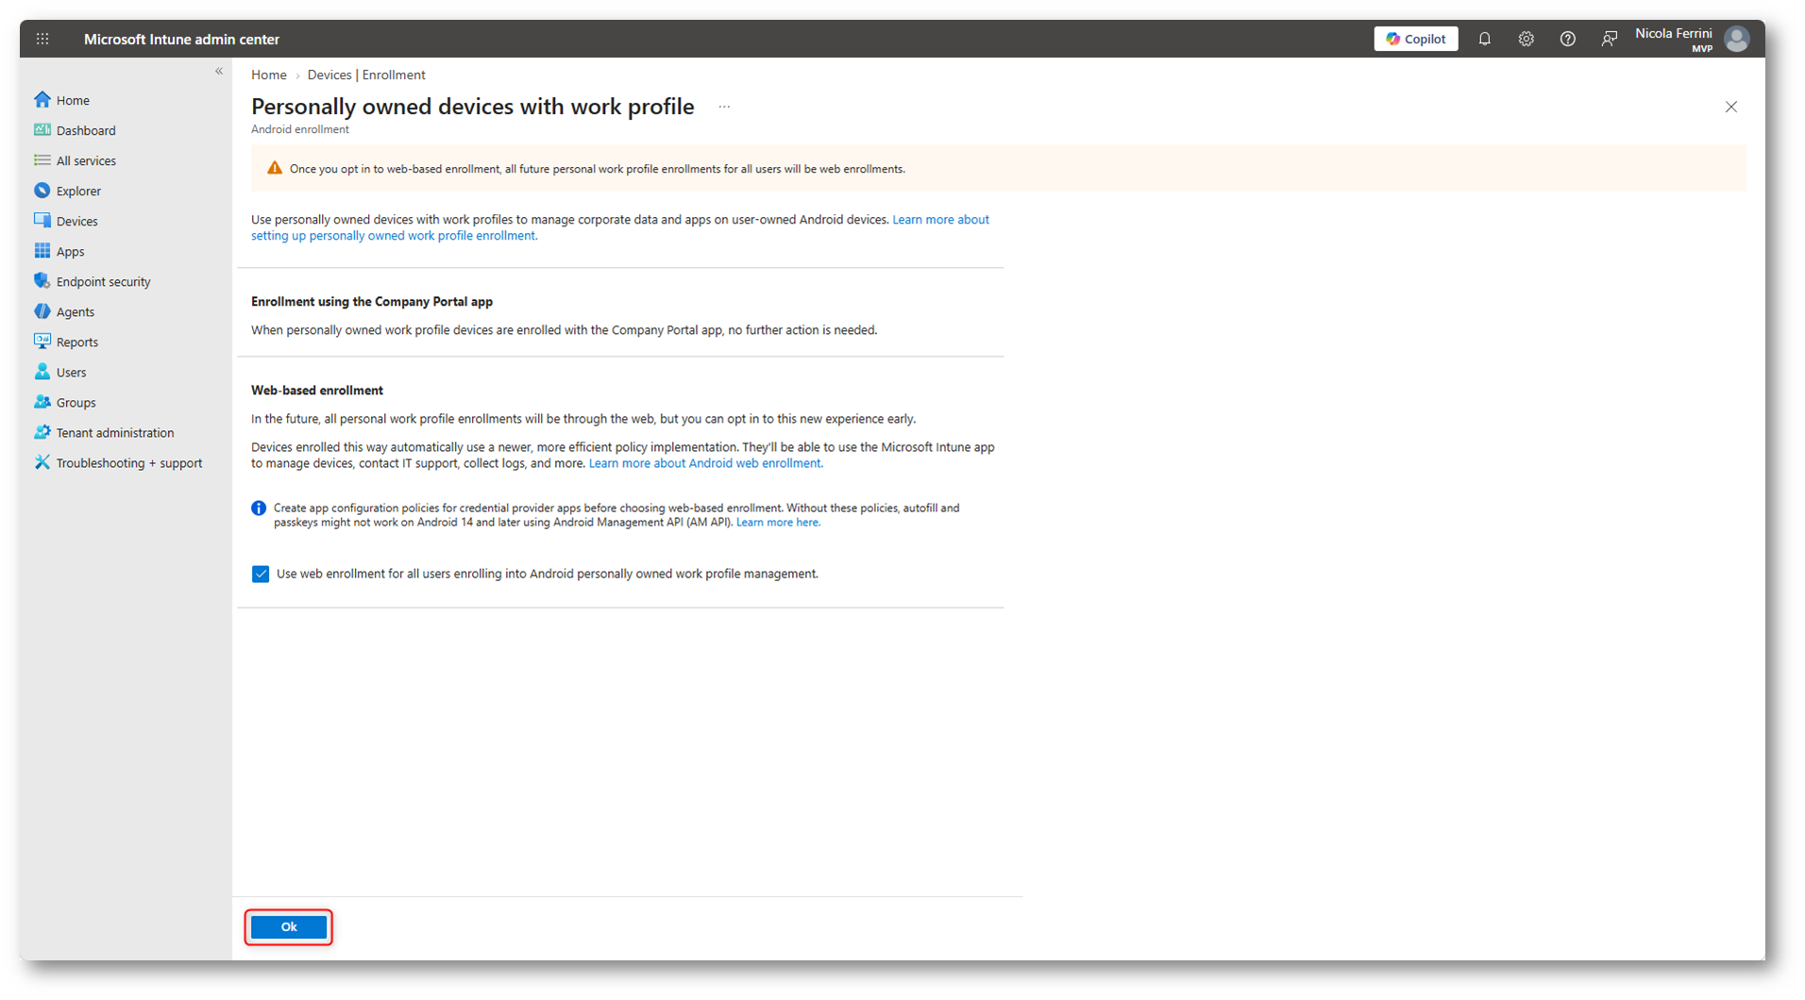
Task: Click the Nicola Ferrini account name
Action: click(x=1673, y=33)
